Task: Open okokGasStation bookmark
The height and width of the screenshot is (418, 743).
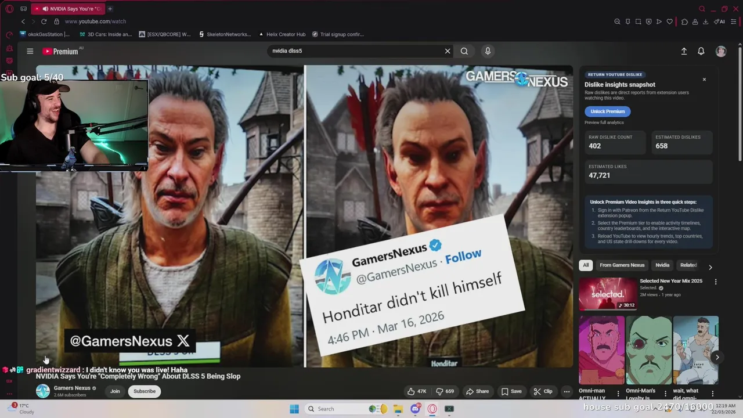Action: click(45, 34)
